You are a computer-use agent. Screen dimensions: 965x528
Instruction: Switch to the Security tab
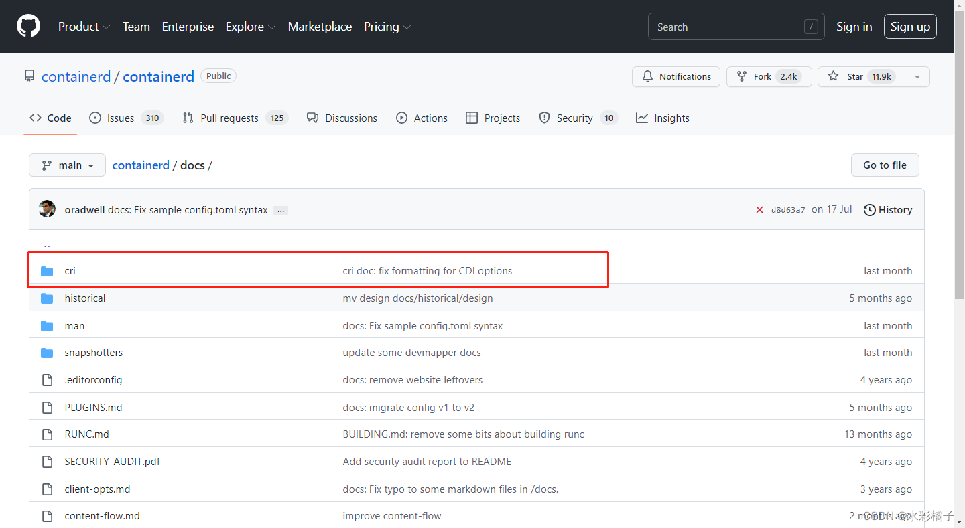click(578, 118)
